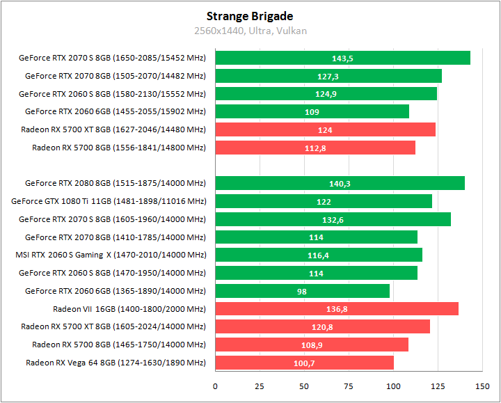Click the GeForce RTX 2080 bar showing 140,3

340,184
